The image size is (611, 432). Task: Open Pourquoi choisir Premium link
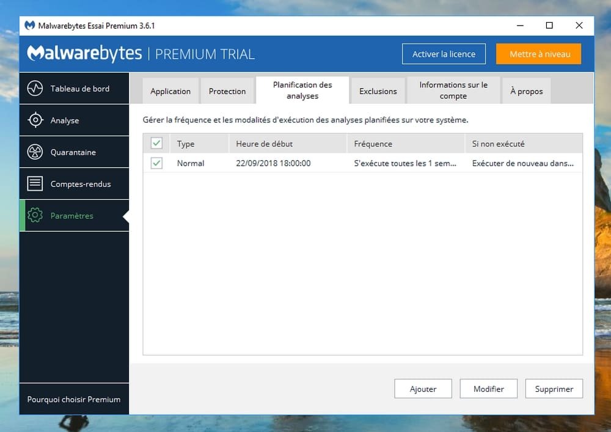coord(74,399)
